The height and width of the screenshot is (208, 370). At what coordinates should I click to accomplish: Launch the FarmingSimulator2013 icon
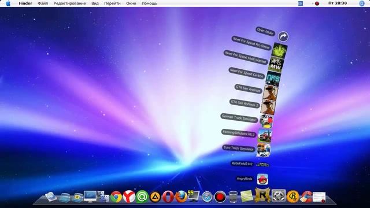(265, 136)
